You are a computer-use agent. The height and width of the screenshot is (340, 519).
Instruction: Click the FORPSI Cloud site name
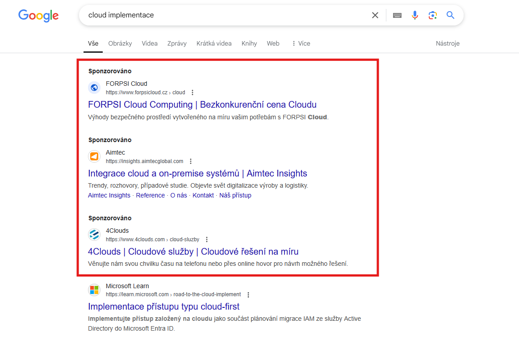126,84
